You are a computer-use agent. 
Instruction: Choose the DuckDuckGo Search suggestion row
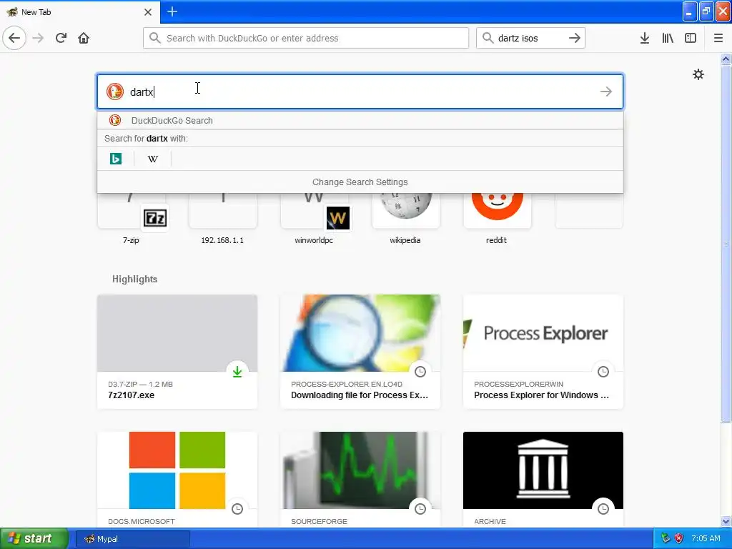pos(360,120)
